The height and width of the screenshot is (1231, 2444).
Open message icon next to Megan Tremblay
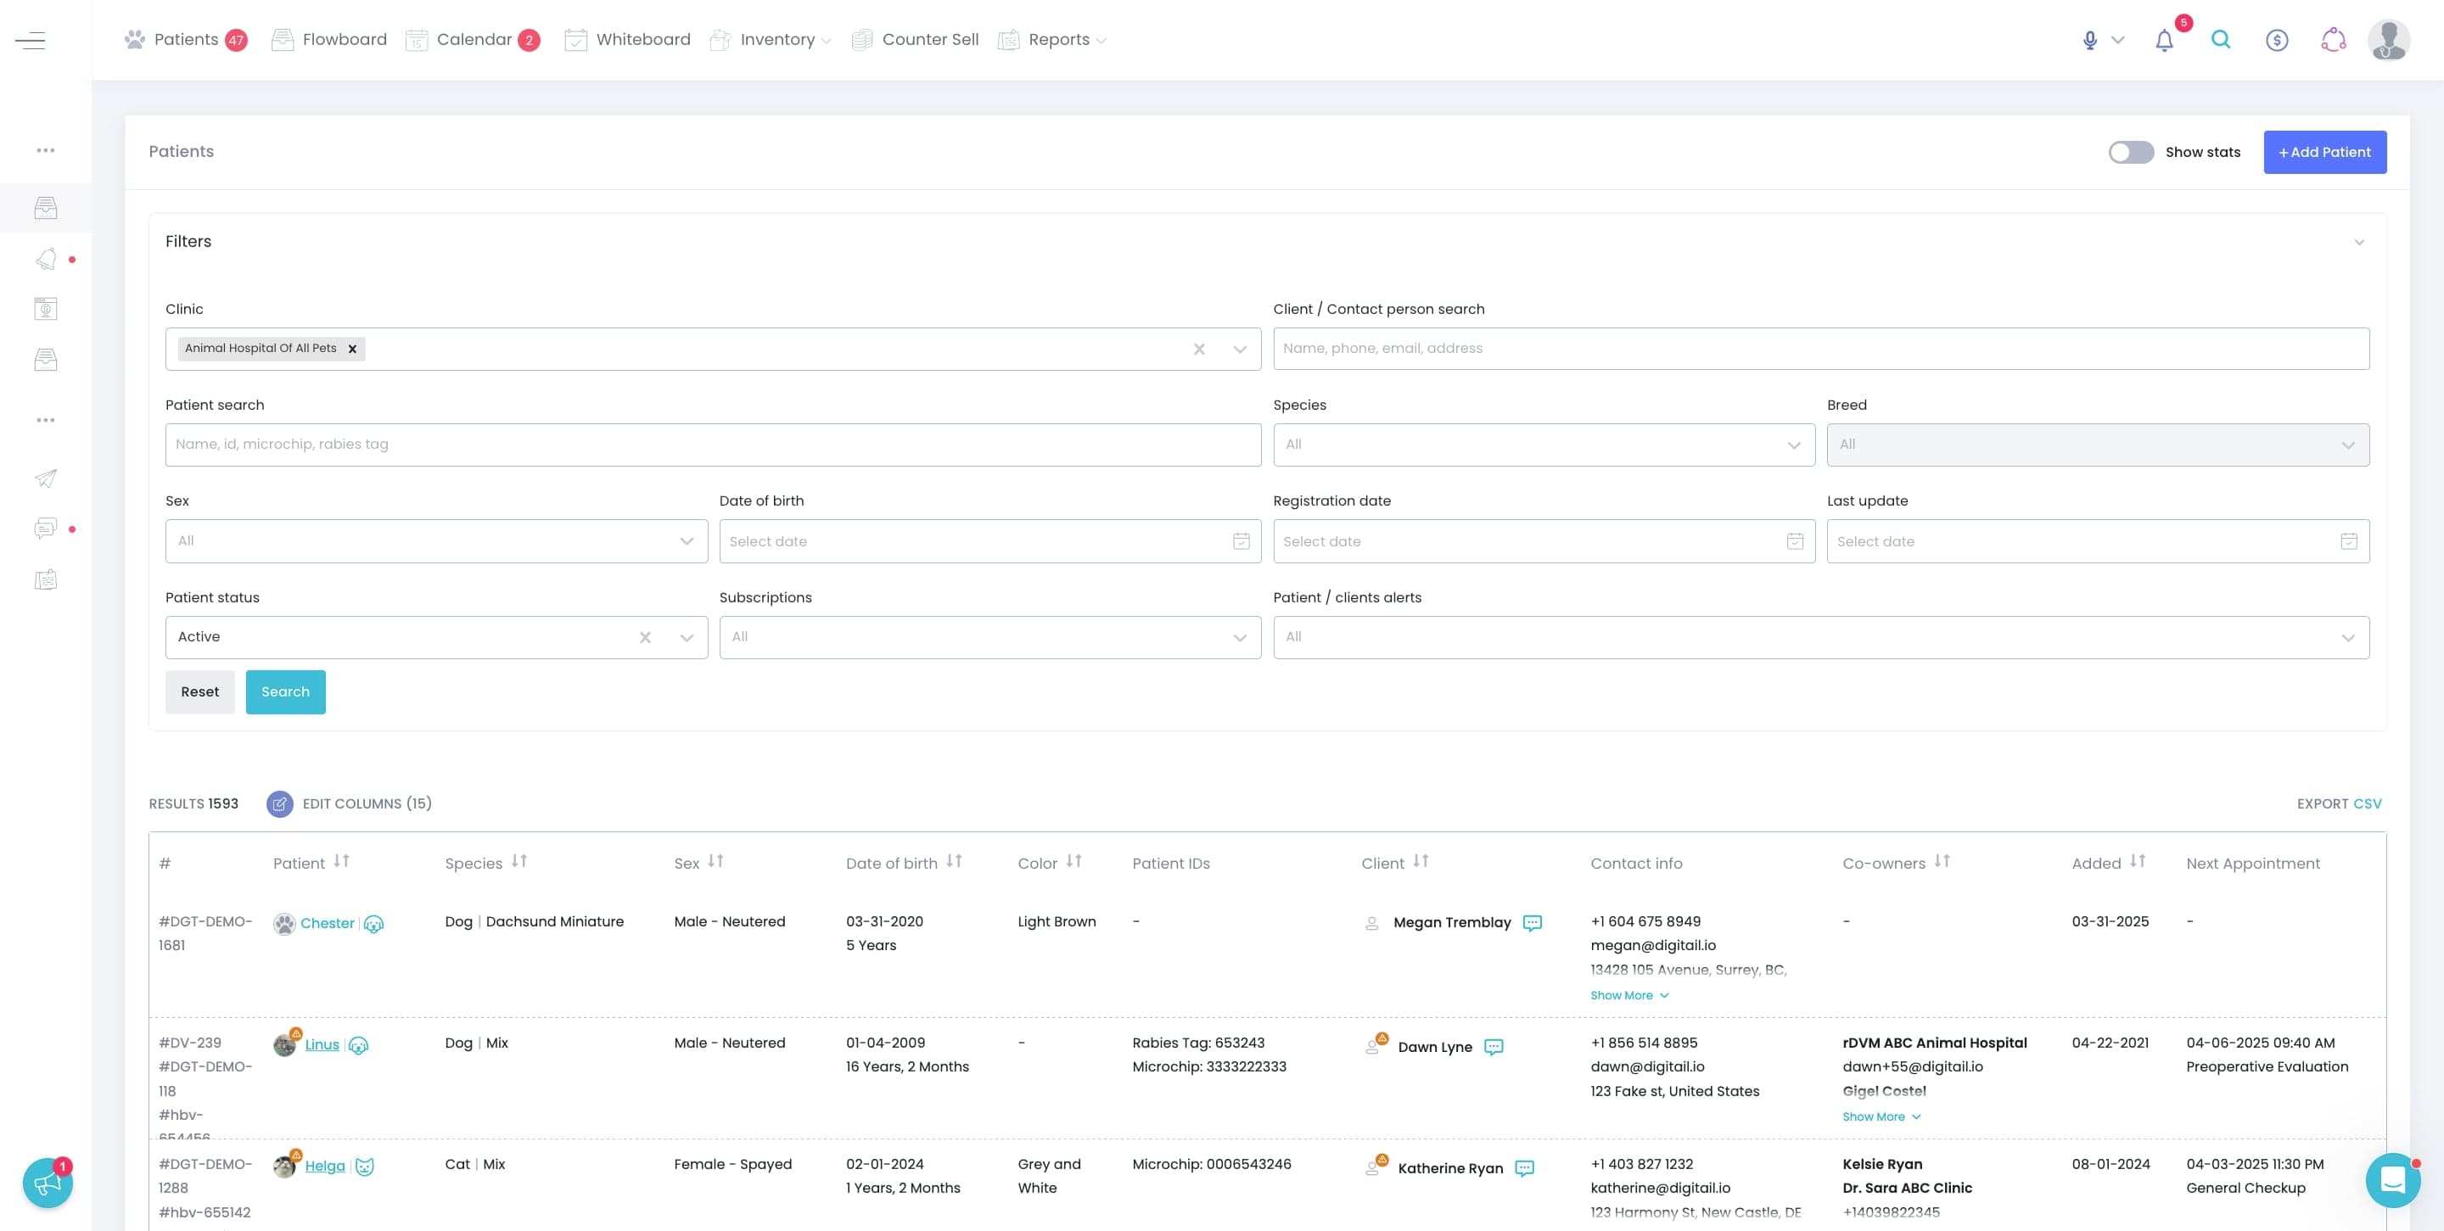pyautogui.click(x=1533, y=923)
